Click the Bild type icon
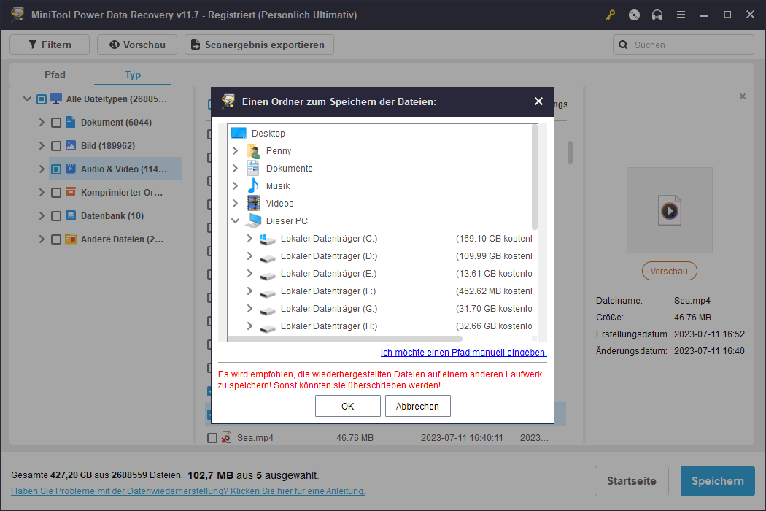This screenshot has width=766, height=511. click(71, 145)
